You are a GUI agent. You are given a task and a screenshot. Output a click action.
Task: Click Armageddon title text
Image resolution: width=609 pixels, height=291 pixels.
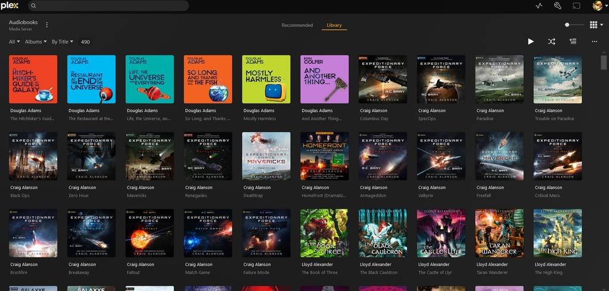(373, 196)
